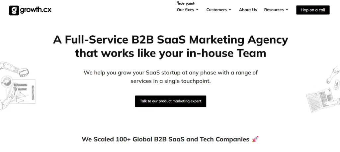Screen dimensions: 340x152
Task: Open the Resources menu item
Action: 274,10
